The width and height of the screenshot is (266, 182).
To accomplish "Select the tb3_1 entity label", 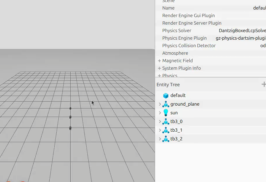I will click(177, 130).
